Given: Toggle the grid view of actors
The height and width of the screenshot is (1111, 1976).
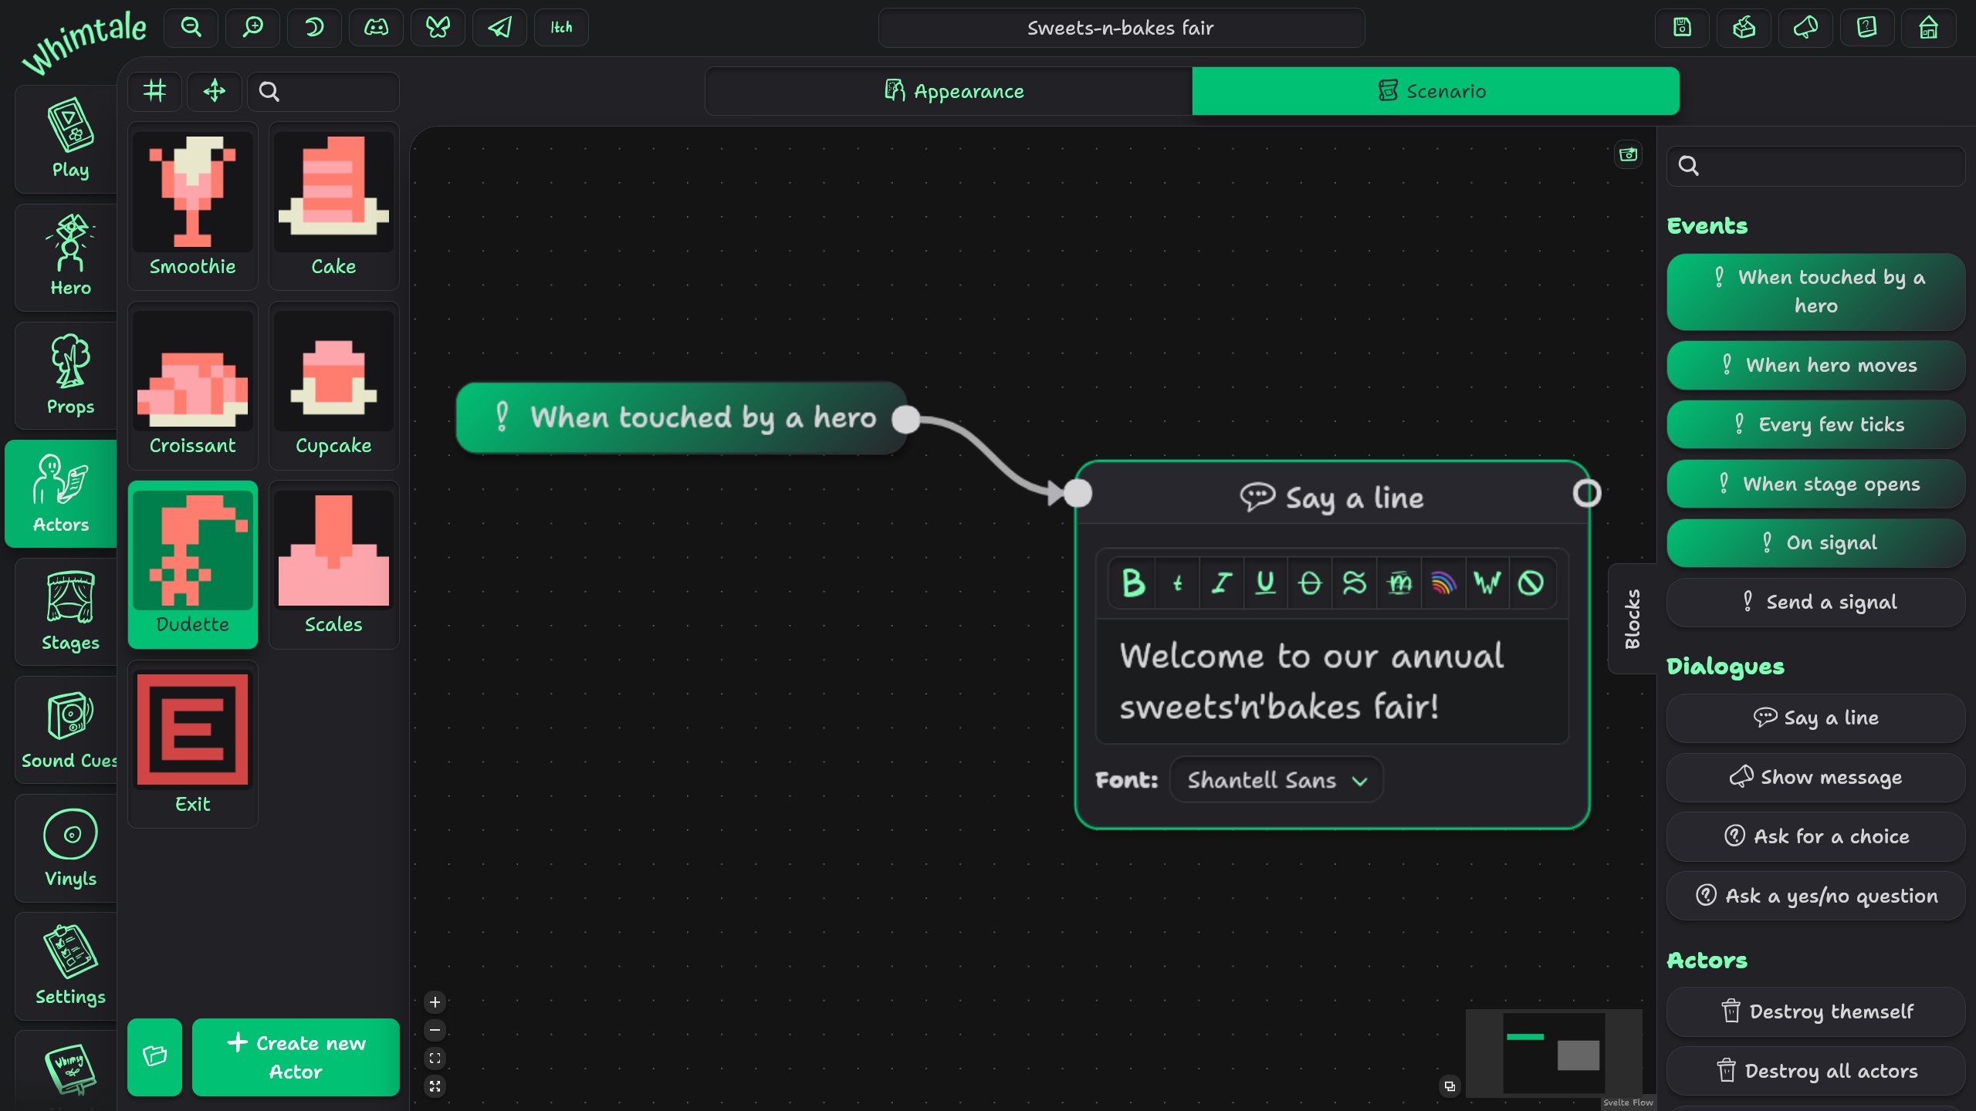Looking at the screenshot, I should 154,91.
